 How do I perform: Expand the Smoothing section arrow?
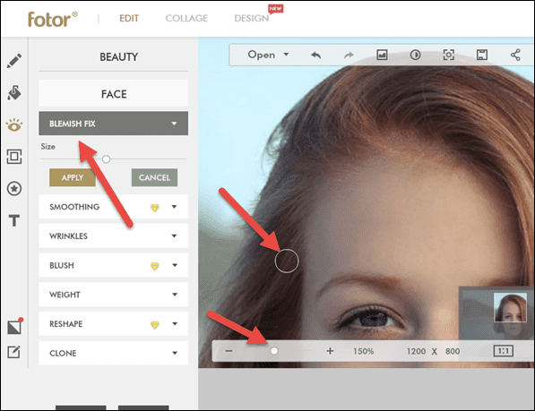pyautogui.click(x=174, y=207)
